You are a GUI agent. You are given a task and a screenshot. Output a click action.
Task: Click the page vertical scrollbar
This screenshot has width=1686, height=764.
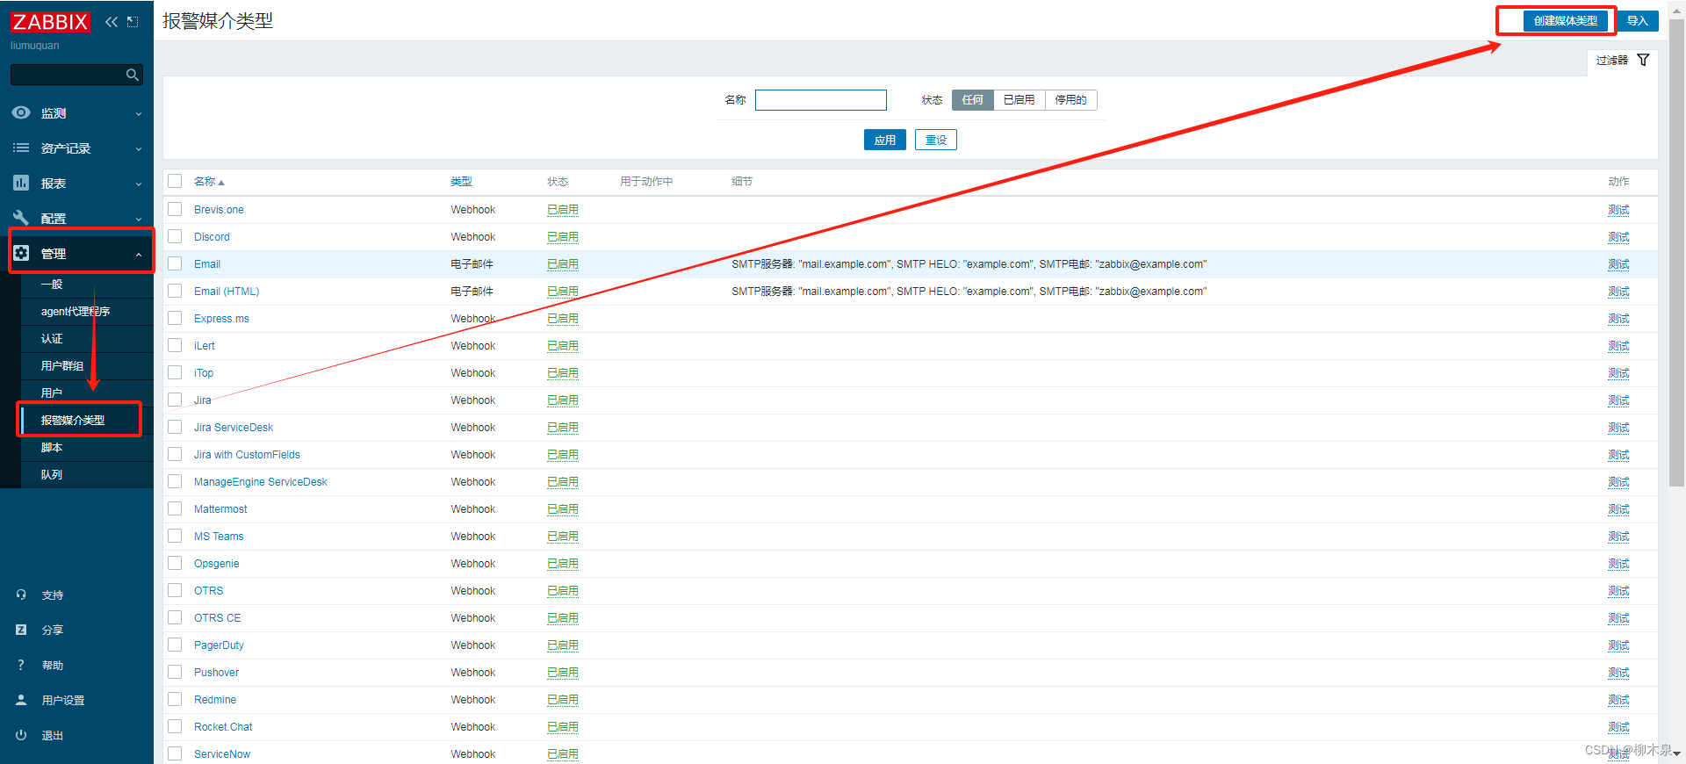[1676, 255]
